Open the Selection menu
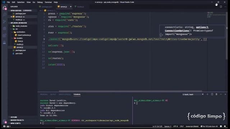This screenshot has width=230, height=129. pos(21,2)
